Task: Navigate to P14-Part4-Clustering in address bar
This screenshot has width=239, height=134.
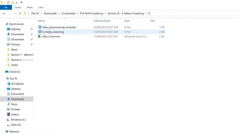Action: pyautogui.click(x=91, y=13)
